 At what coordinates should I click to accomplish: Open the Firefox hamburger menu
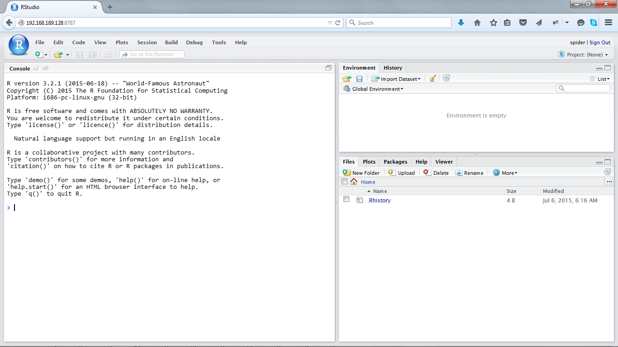click(x=608, y=23)
